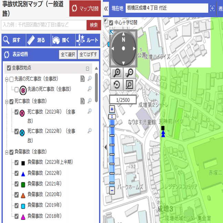Click the green square 負傷事故（2021年） legend symbol
This screenshot has height=223, width=223.
pos(23,184)
